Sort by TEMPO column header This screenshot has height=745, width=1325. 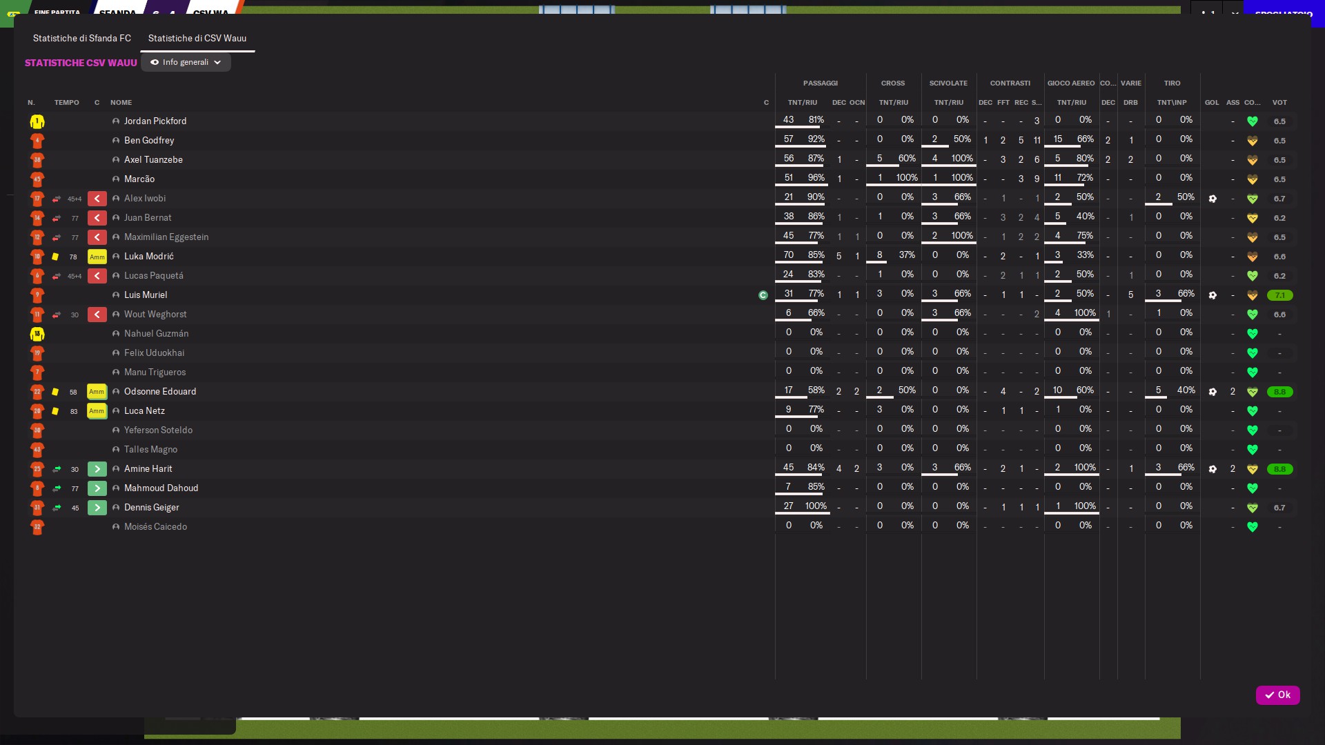pyautogui.click(x=67, y=103)
